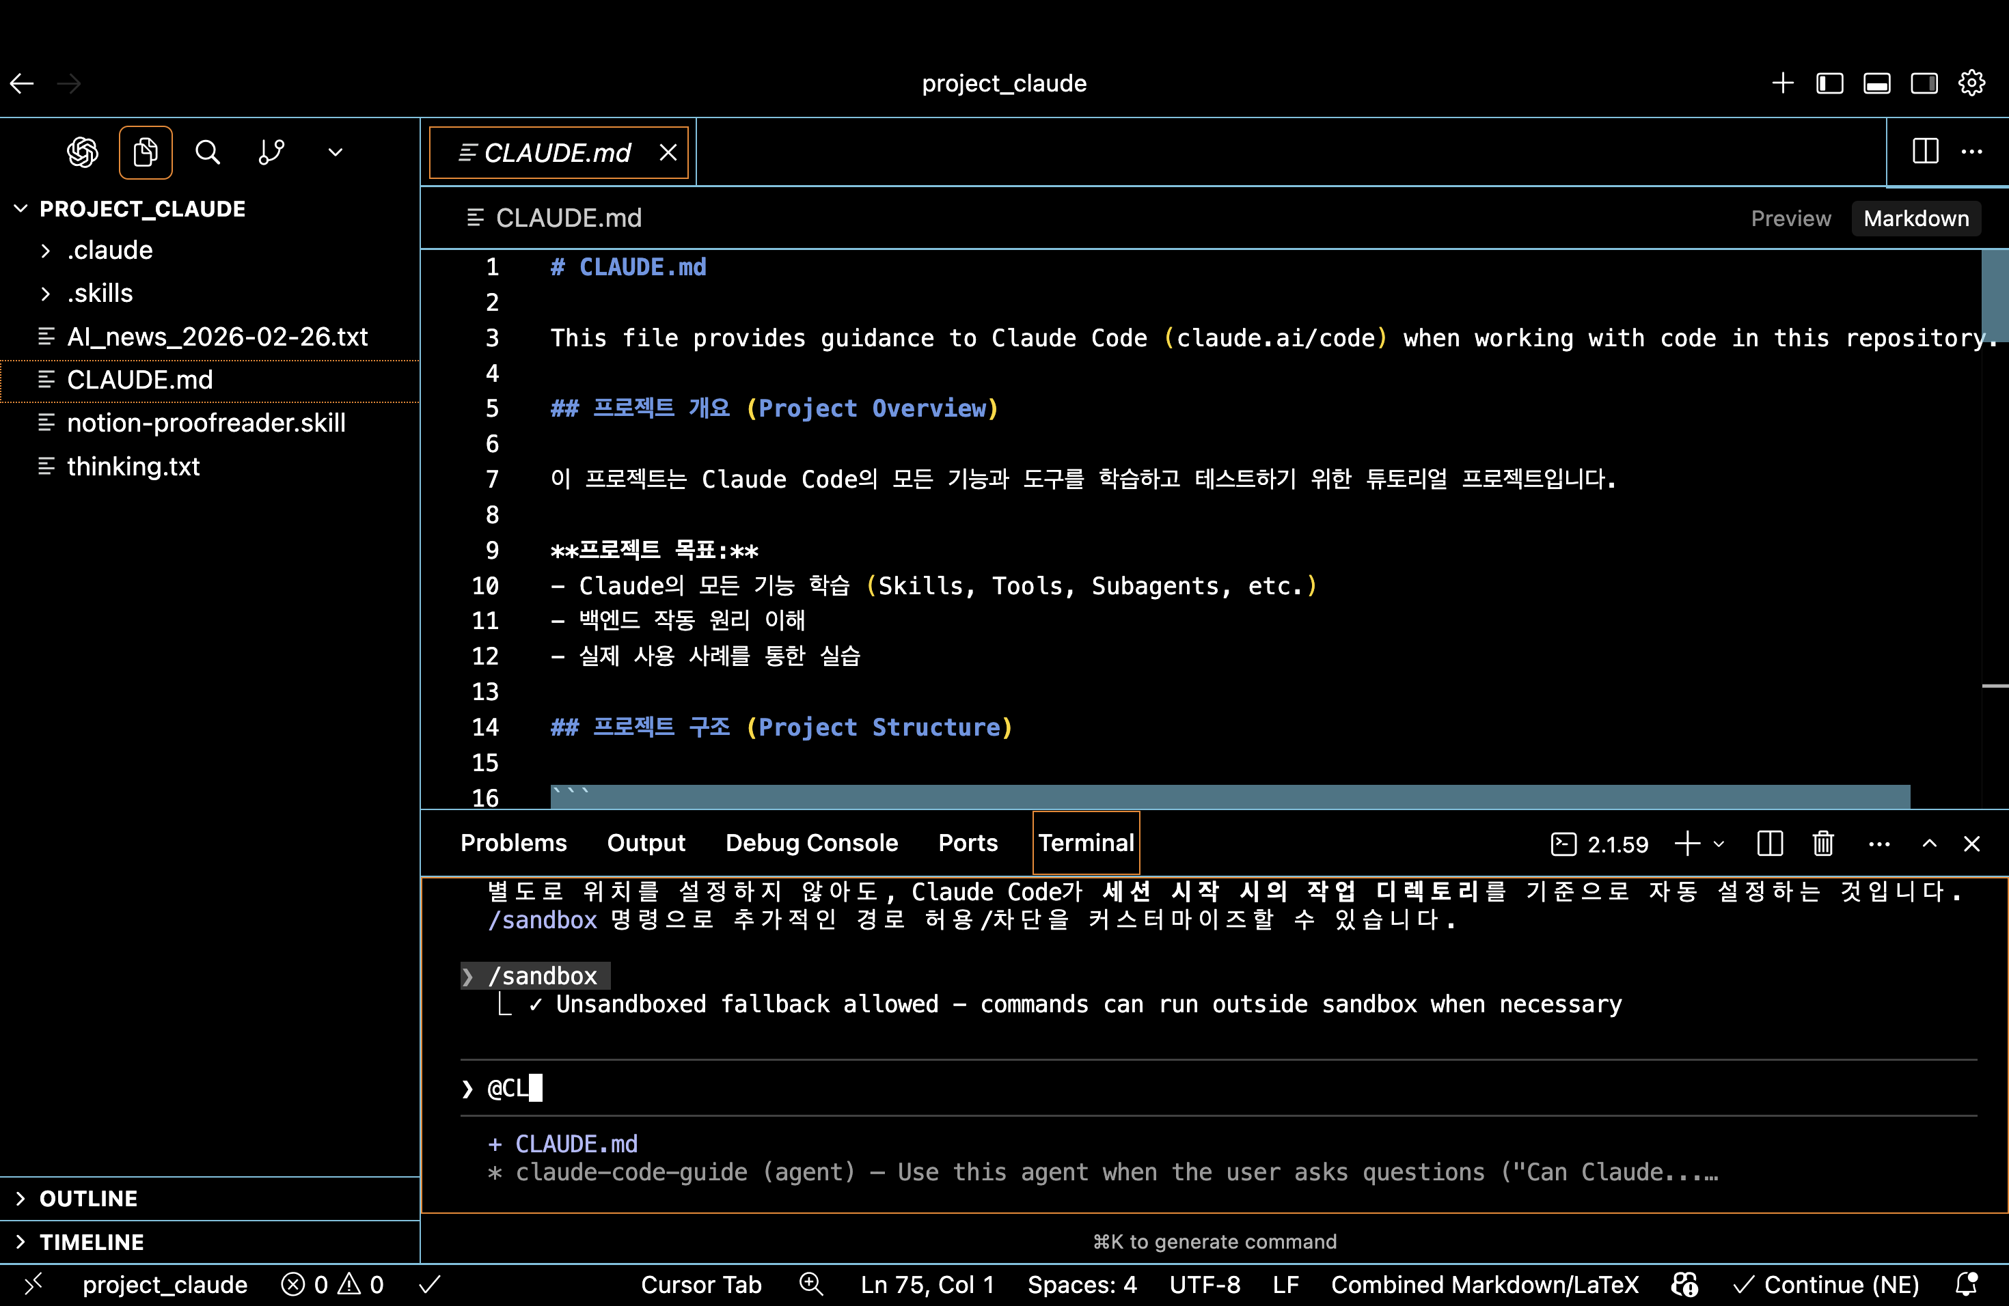Click CLAUDE.md breadcrumb
Screen dimensions: 2009x1306
coord(568,218)
